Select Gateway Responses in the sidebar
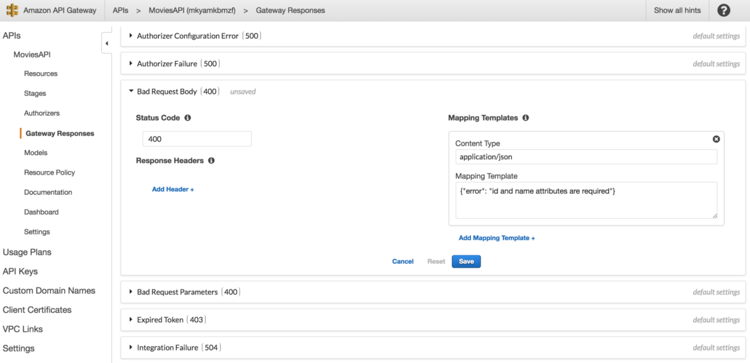This screenshot has height=363, width=750. pos(60,133)
